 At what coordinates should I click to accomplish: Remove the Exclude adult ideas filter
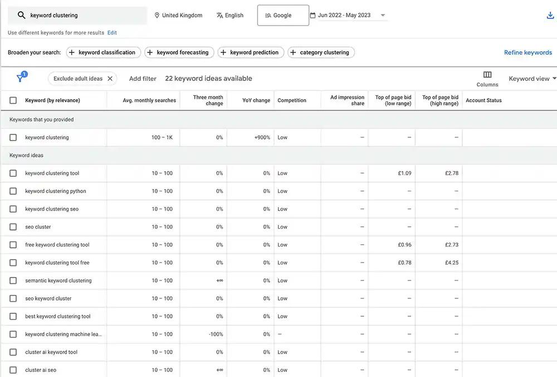click(110, 79)
